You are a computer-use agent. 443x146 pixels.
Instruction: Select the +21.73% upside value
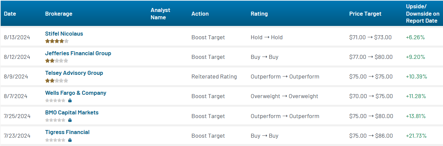tap(416, 136)
